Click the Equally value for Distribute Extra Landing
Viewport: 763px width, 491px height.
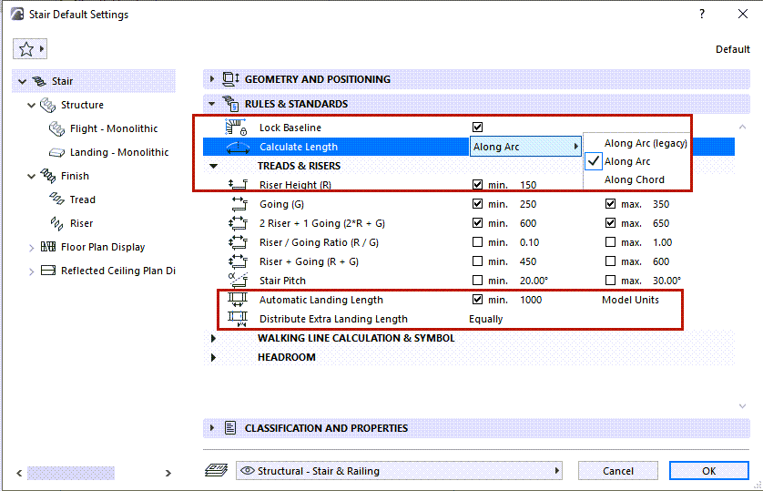point(485,319)
